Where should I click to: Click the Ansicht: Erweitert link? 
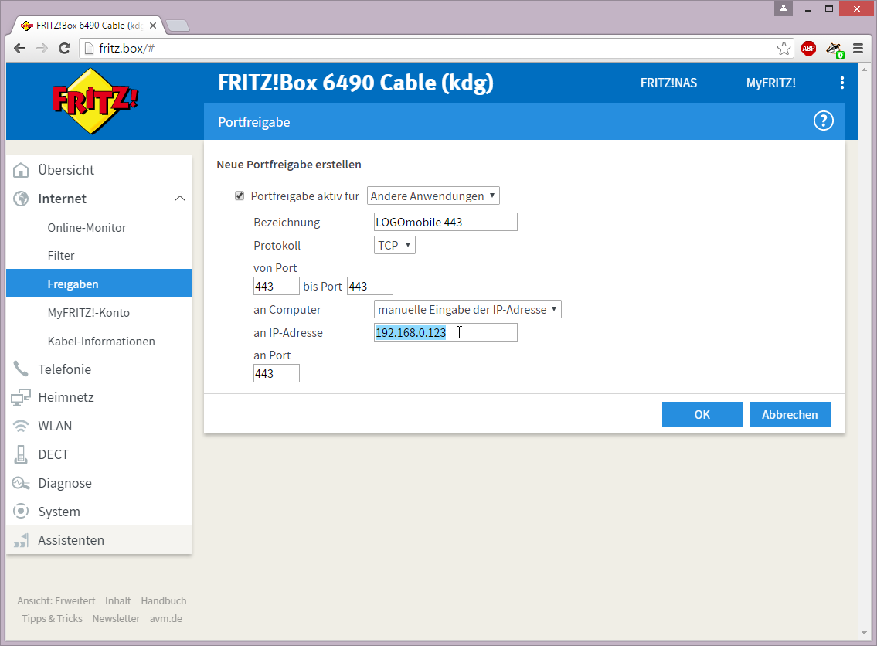pyautogui.click(x=56, y=600)
